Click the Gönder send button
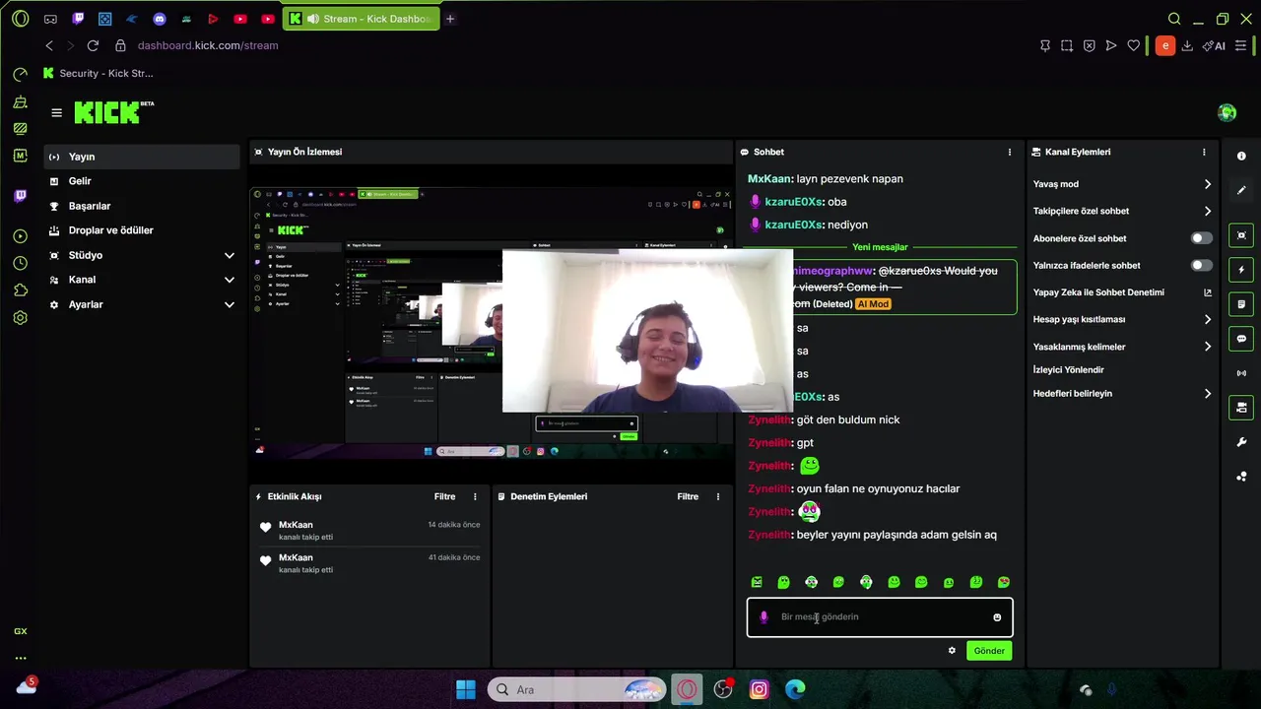This screenshot has height=709, width=1261. pos(989,651)
